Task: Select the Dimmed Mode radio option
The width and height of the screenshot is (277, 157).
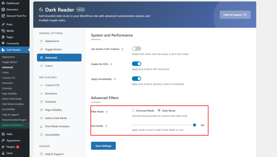Action: click(133, 110)
